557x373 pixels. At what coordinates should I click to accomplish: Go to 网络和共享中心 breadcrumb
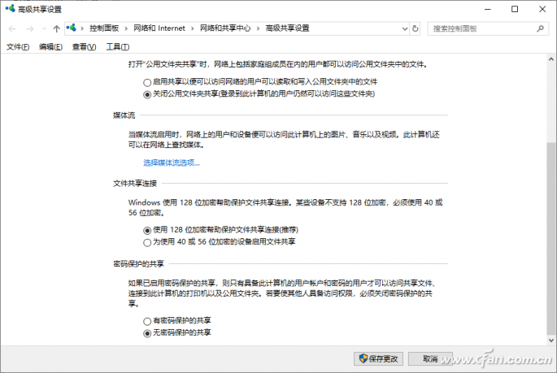coord(225,28)
